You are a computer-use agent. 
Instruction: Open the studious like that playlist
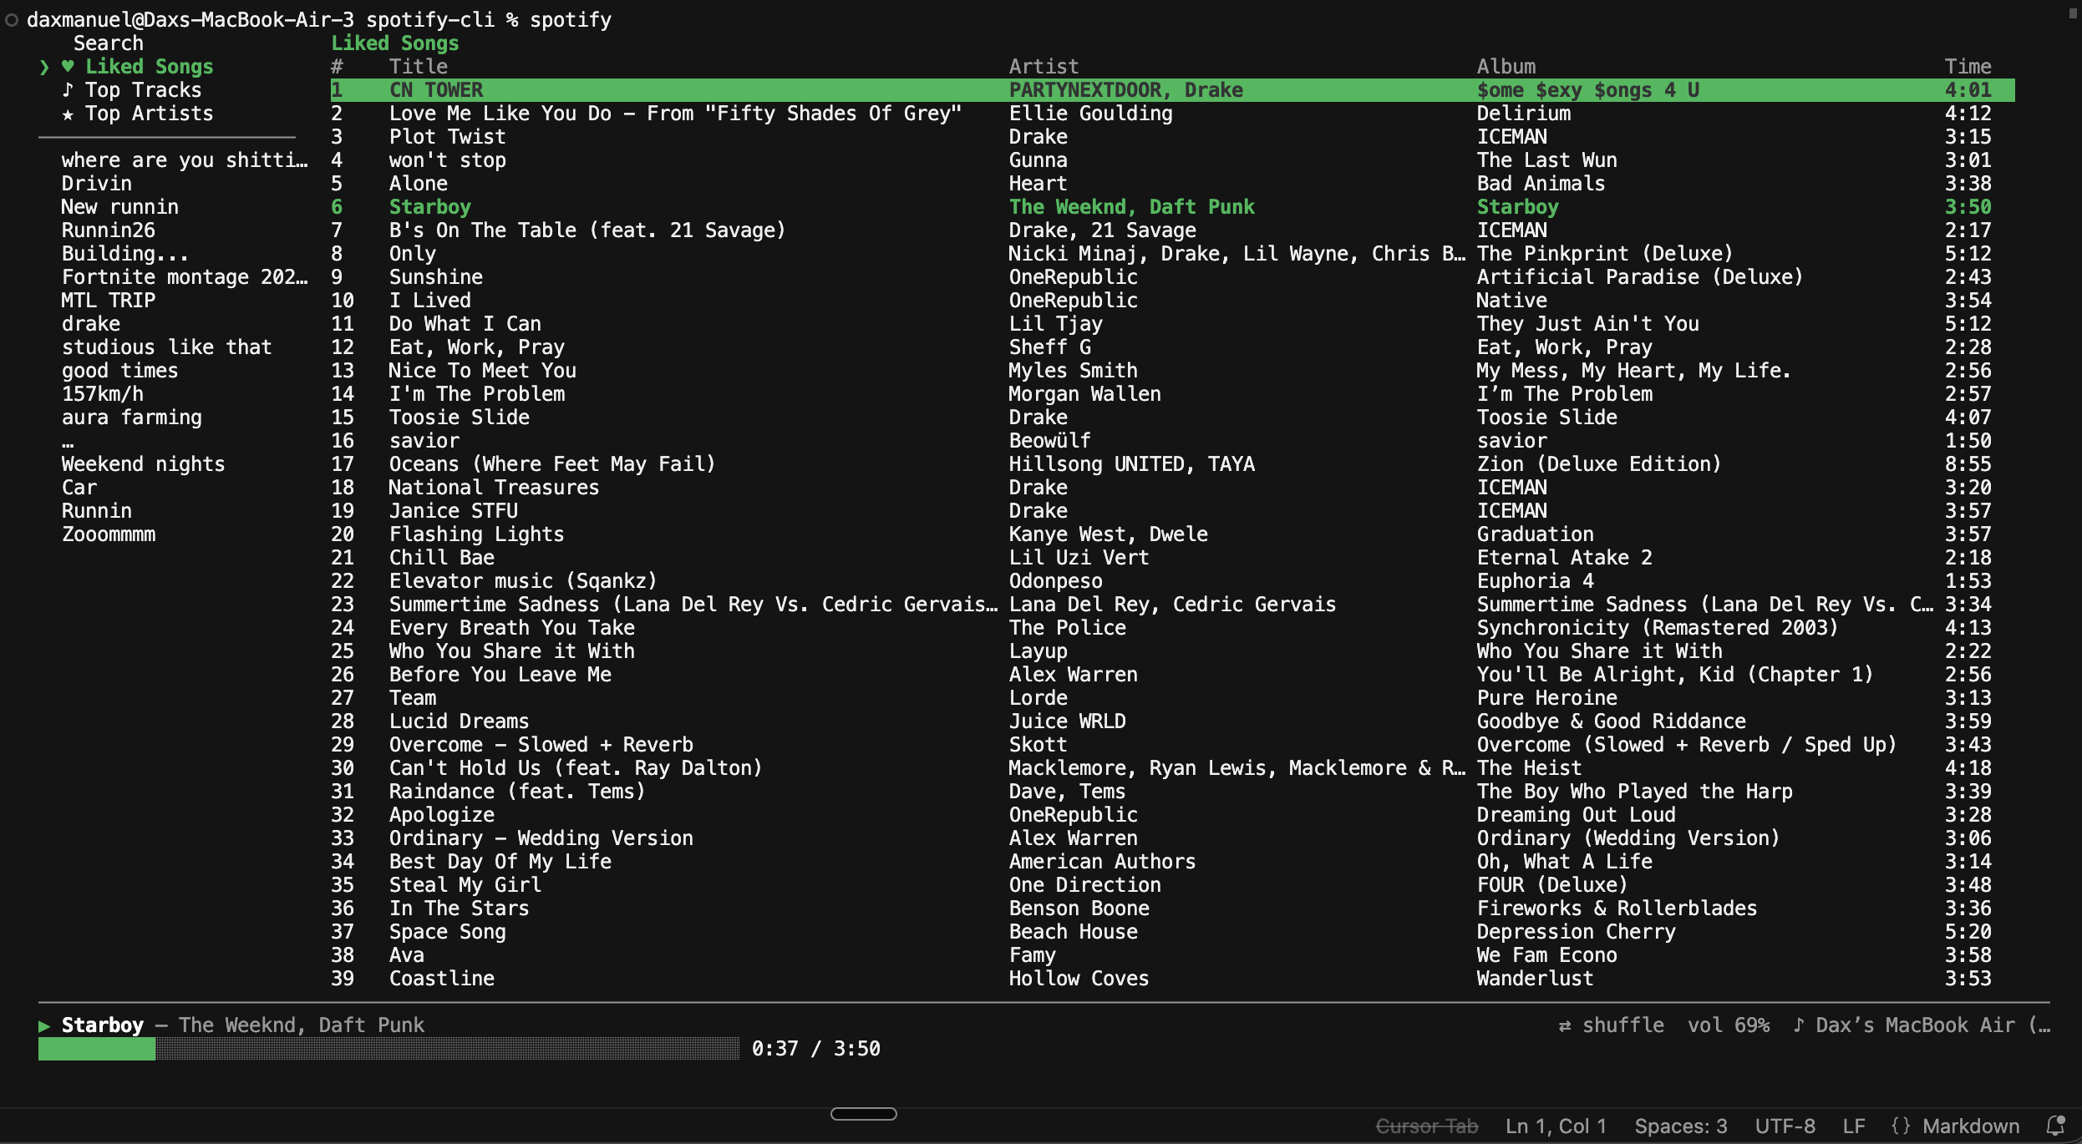coord(166,347)
